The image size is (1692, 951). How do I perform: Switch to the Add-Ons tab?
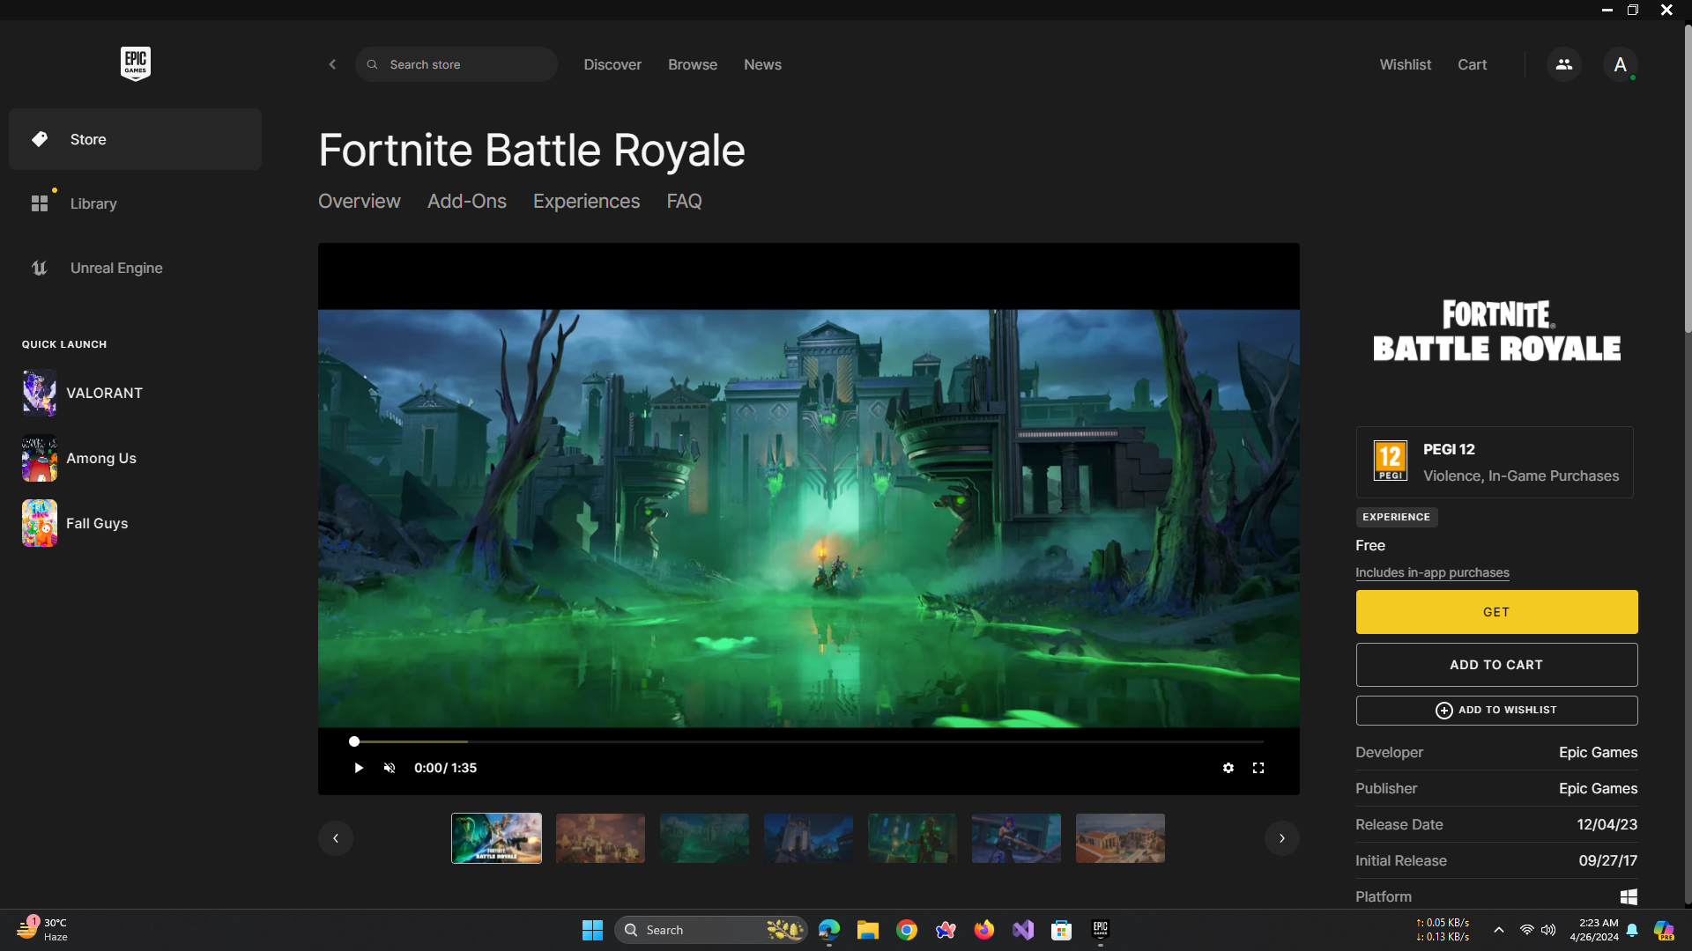[466, 201]
